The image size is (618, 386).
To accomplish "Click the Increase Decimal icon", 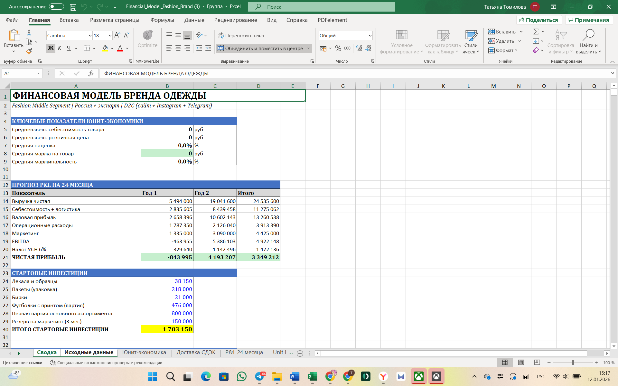I will (360, 48).
